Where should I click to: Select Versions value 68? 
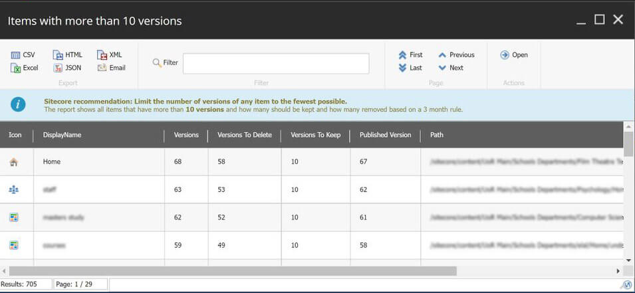[x=178, y=161]
